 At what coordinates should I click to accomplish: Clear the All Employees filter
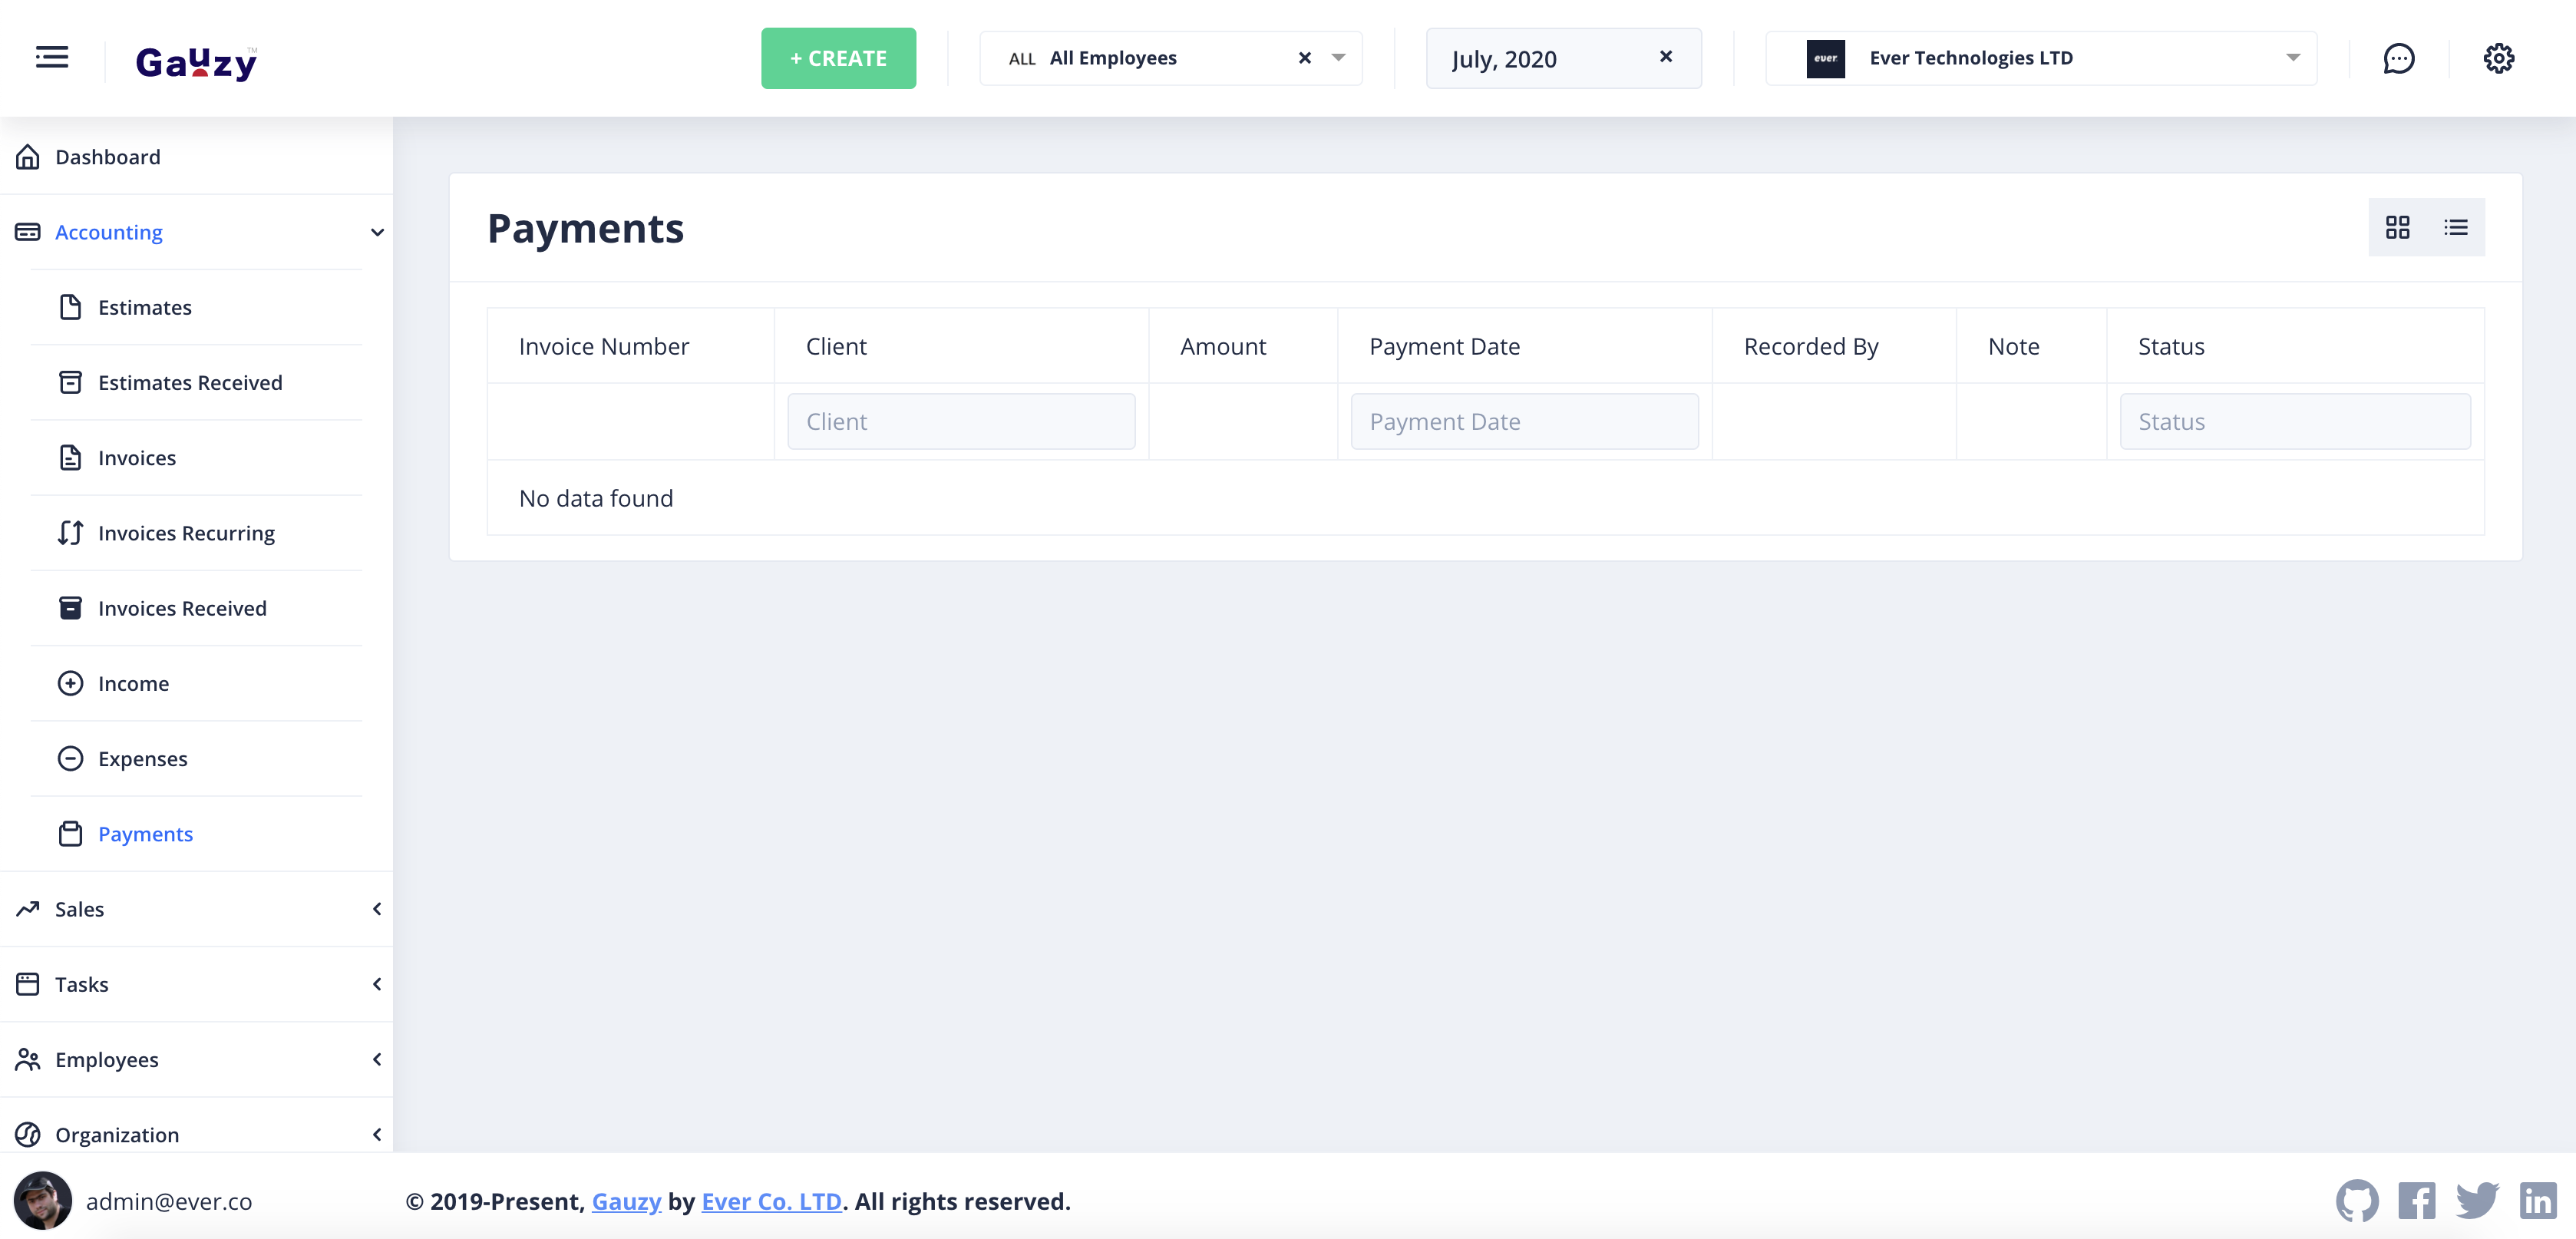pyautogui.click(x=1304, y=57)
